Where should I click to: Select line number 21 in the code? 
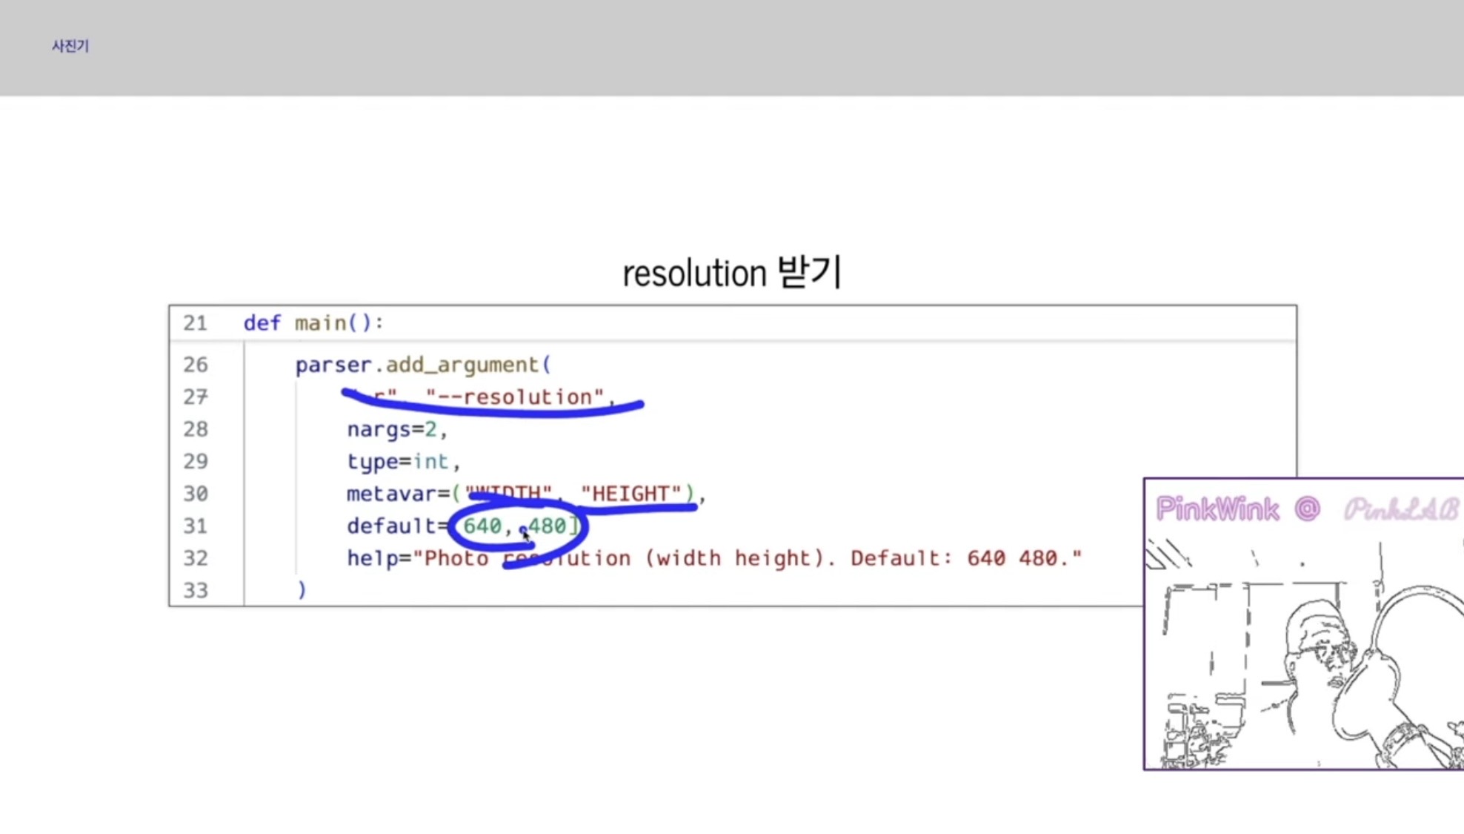point(196,323)
